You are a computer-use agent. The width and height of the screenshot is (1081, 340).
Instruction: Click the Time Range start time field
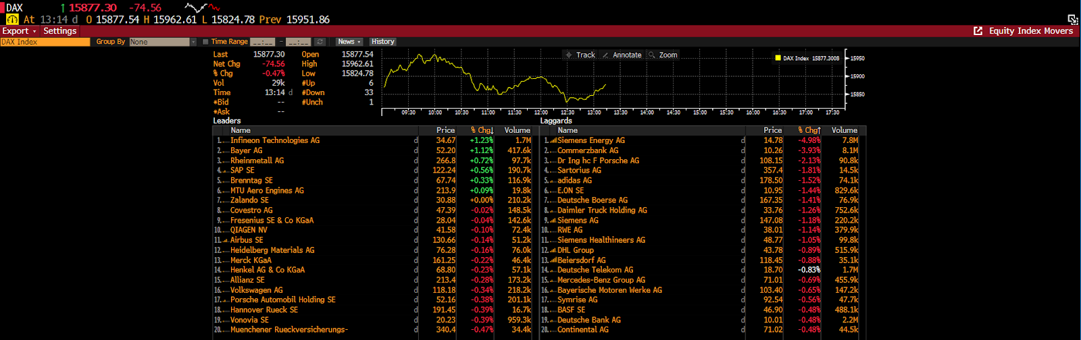(x=263, y=42)
